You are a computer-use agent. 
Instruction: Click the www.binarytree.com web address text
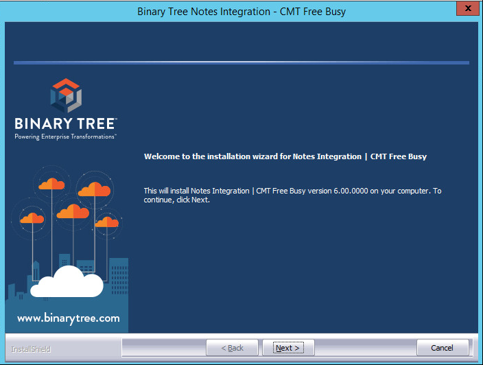click(x=69, y=318)
